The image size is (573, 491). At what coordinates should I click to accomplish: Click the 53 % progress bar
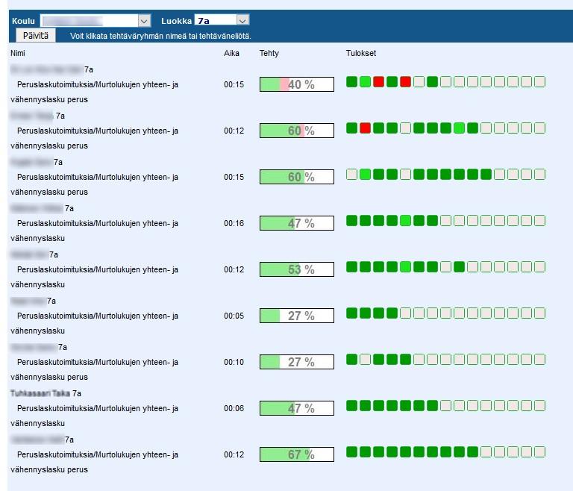tap(297, 269)
